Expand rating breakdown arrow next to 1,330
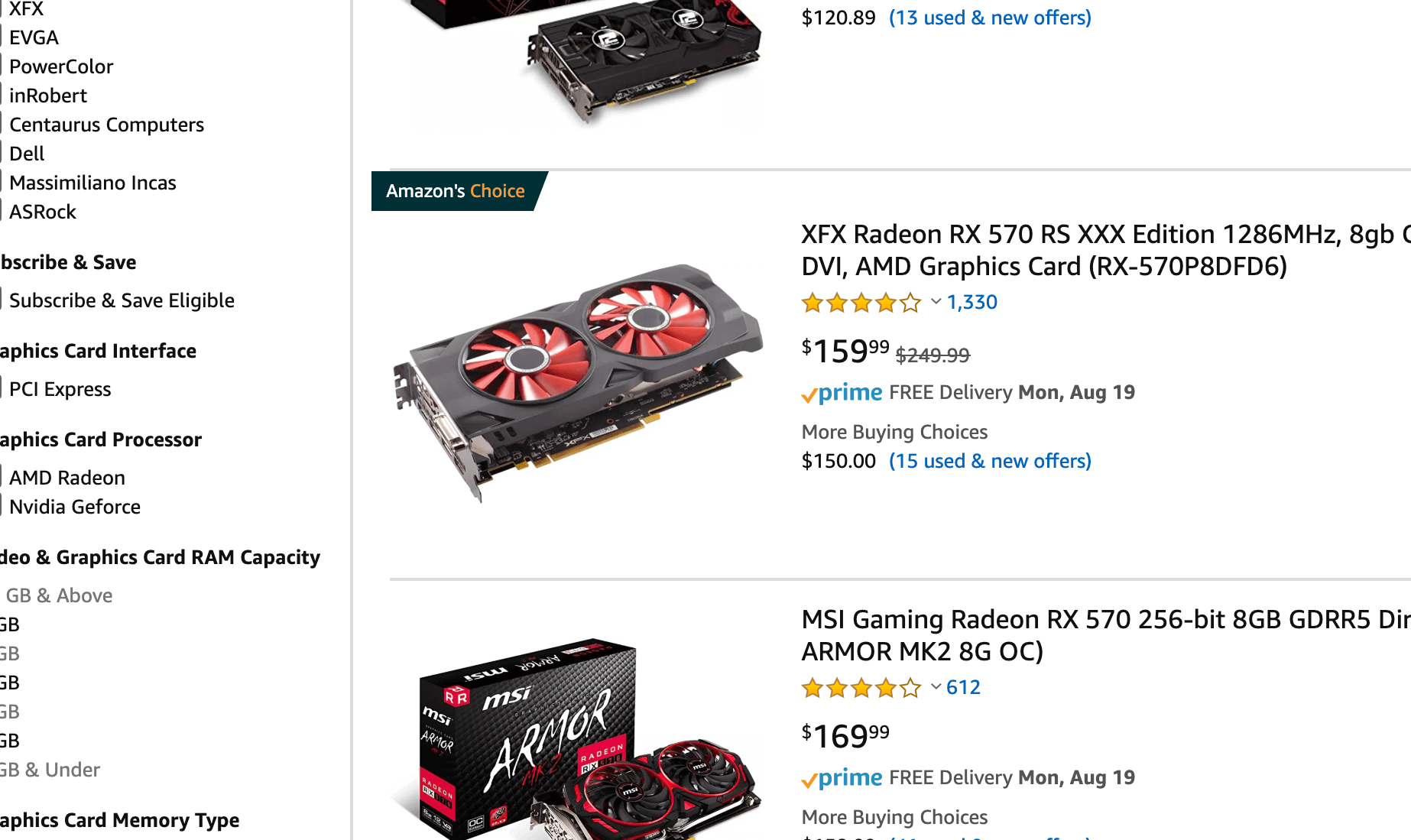This screenshot has height=840, width=1411. point(936,302)
